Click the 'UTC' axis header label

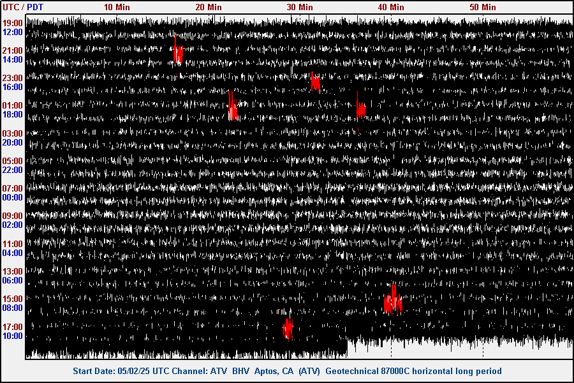coord(10,7)
